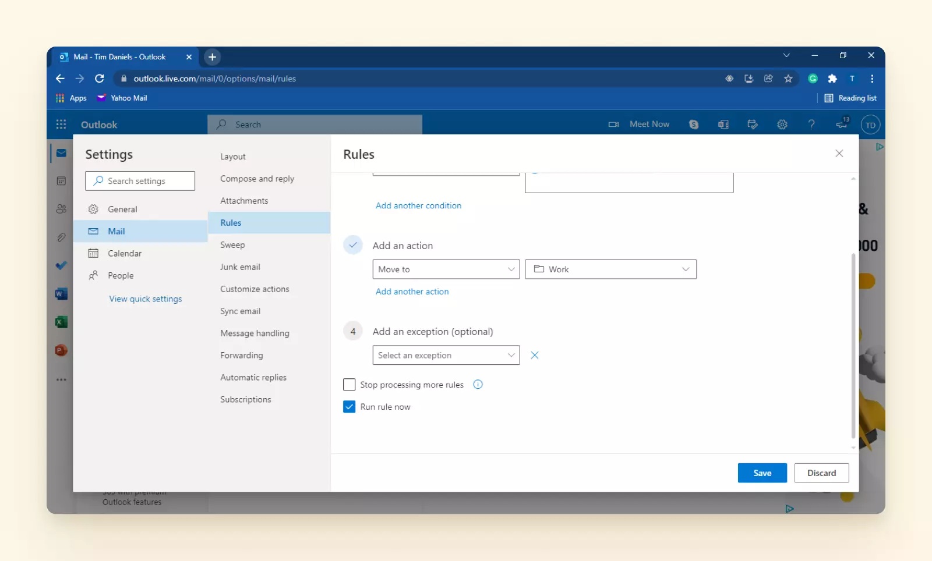Click Add another condition link
The width and height of the screenshot is (932, 561).
[418, 205]
